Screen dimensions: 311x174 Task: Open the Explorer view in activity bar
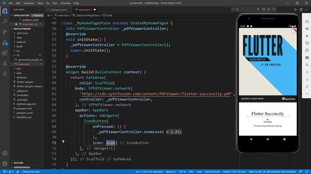tap(5, 11)
